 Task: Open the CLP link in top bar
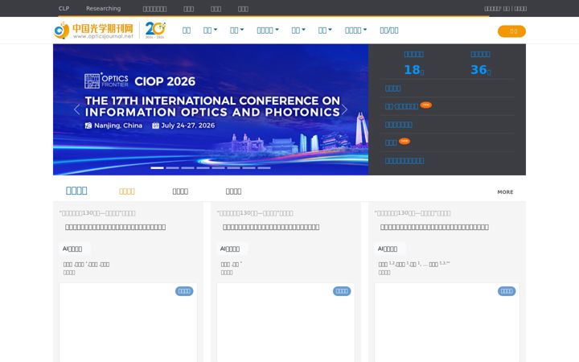(x=64, y=9)
